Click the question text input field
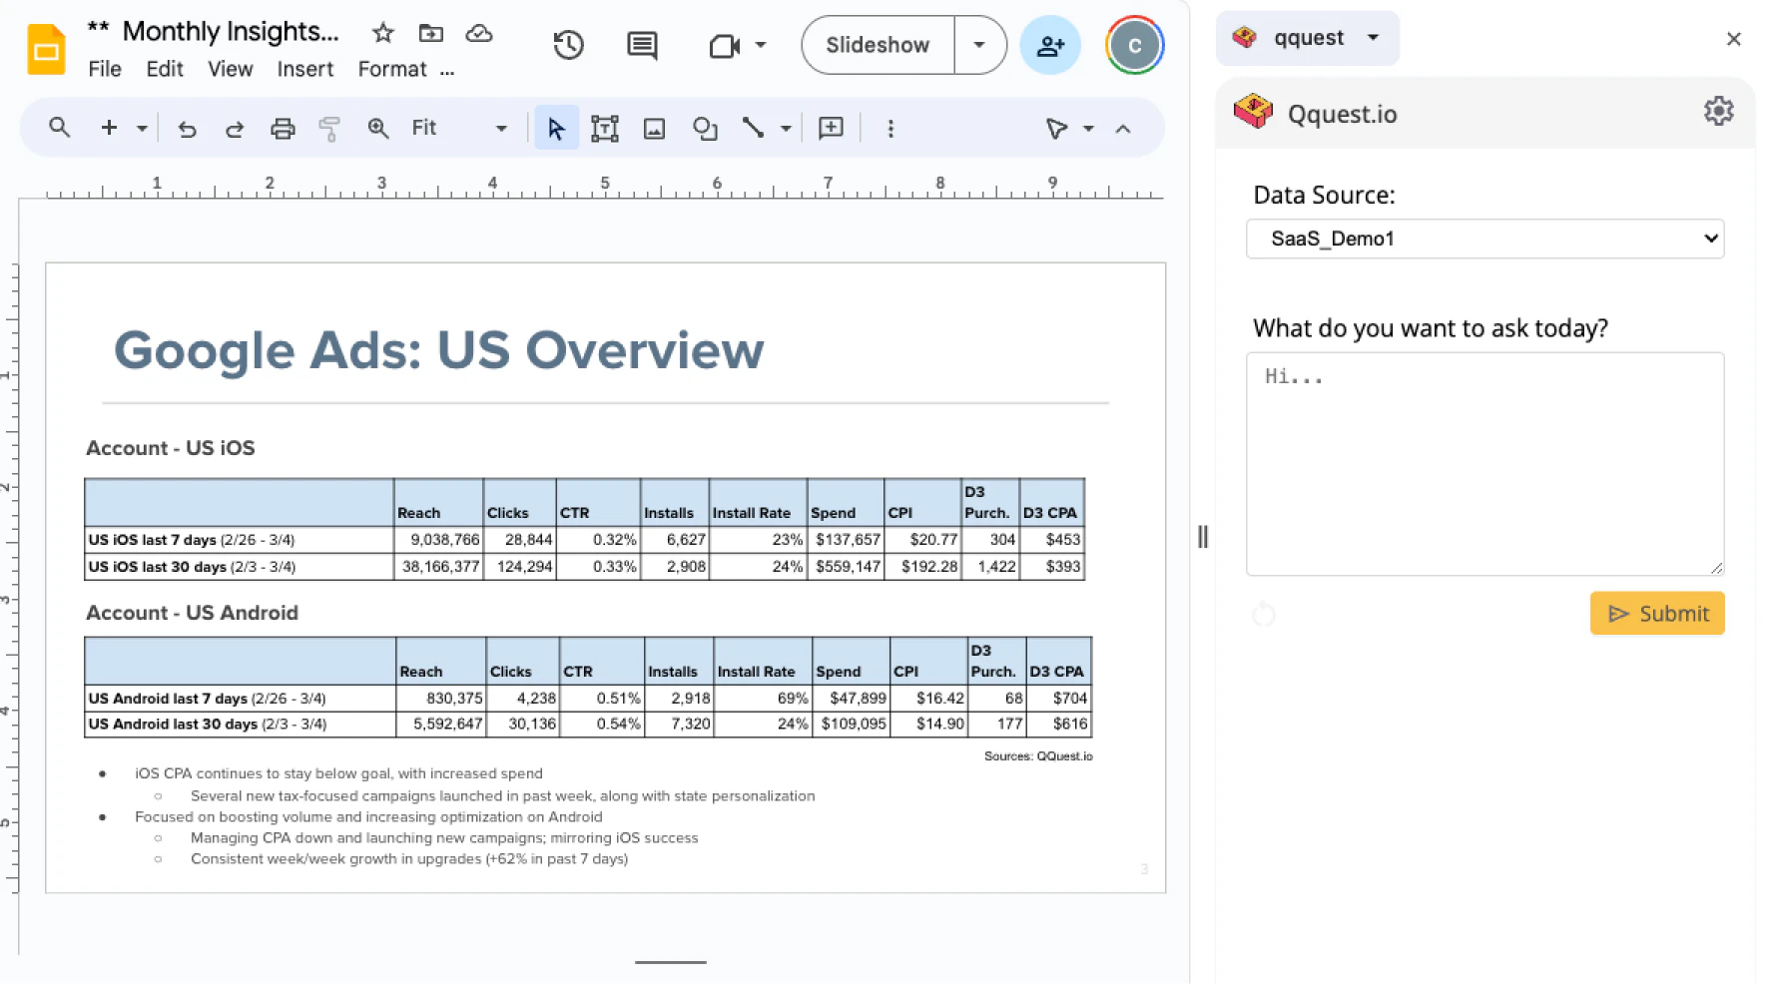The height and width of the screenshot is (984, 1770). tap(1484, 462)
